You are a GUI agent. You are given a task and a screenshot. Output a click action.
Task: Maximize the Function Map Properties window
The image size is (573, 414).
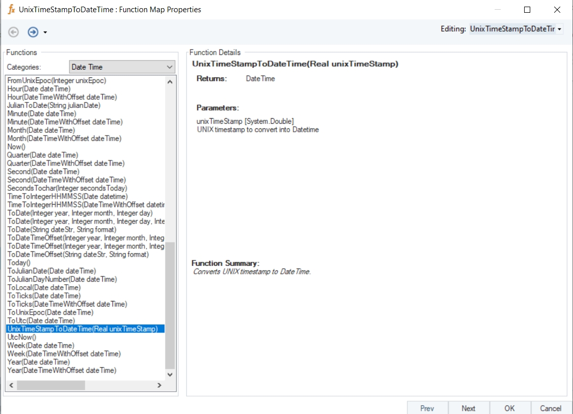[x=527, y=10]
